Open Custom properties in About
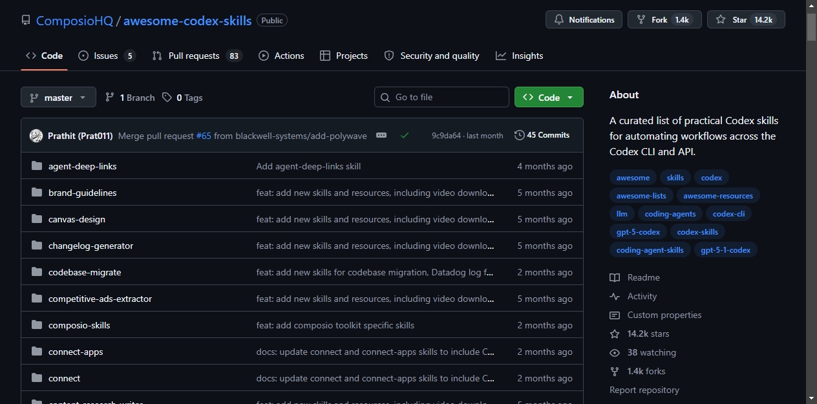This screenshot has height=404, width=817. click(655, 315)
